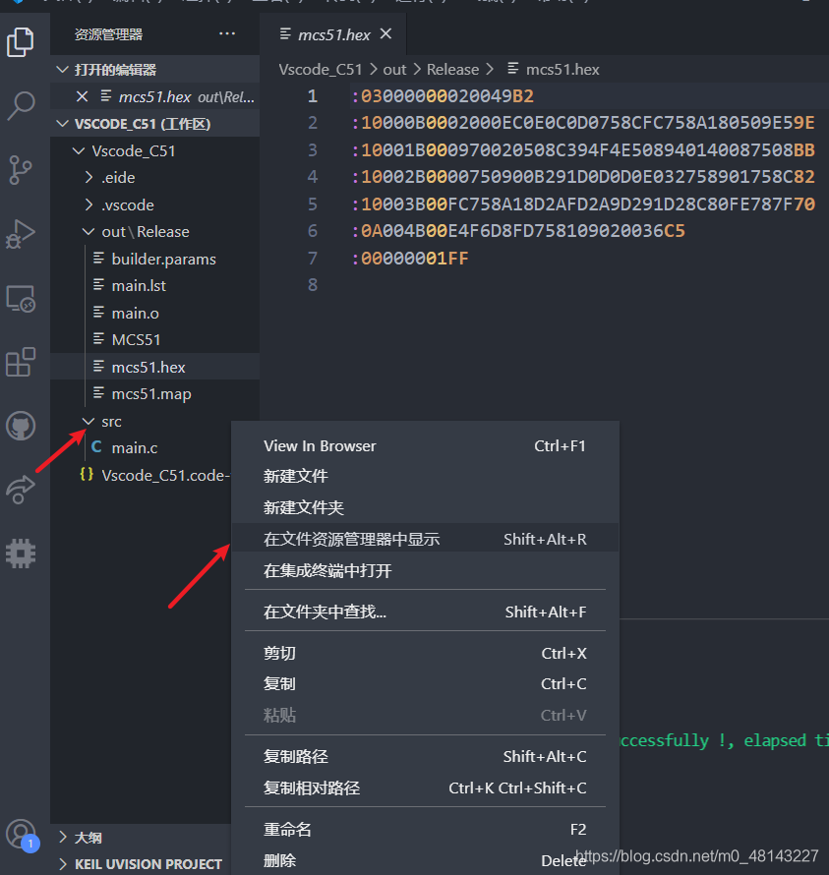Select find in folder menu entry
Viewport: 829px width, 875px height.
[x=425, y=612]
